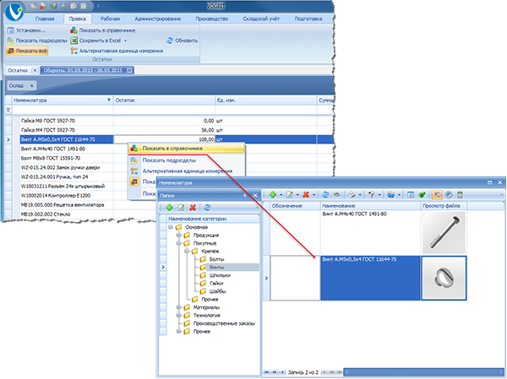Open dropdown arrow next to printer icon

coord(360,195)
